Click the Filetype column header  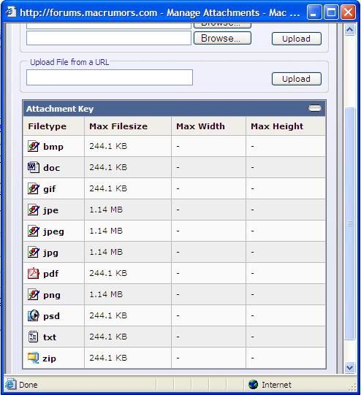pos(47,126)
